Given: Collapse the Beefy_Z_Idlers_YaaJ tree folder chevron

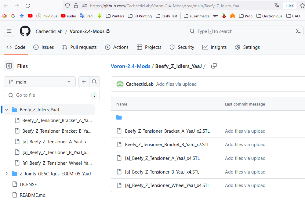Looking at the screenshot, I should tap(7, 110).
